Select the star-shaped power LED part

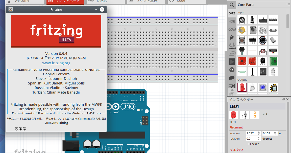pyautogui.click(x=273, y=88)
